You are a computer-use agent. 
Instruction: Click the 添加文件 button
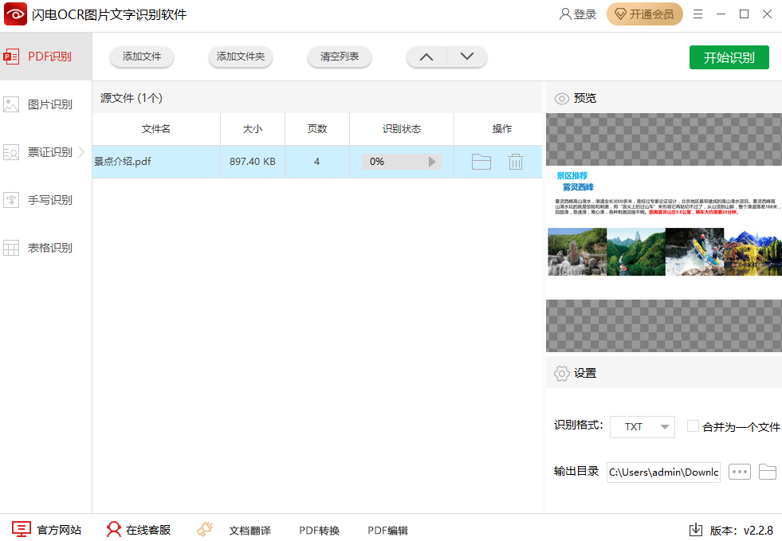pyautogui.click(x=142, y=57)
